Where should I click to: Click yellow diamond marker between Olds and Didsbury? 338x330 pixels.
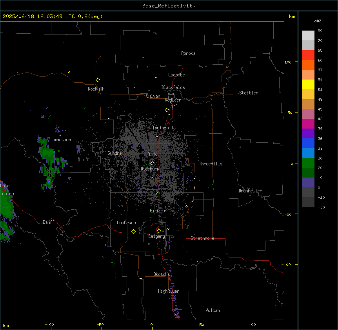[x=152, y=163]
